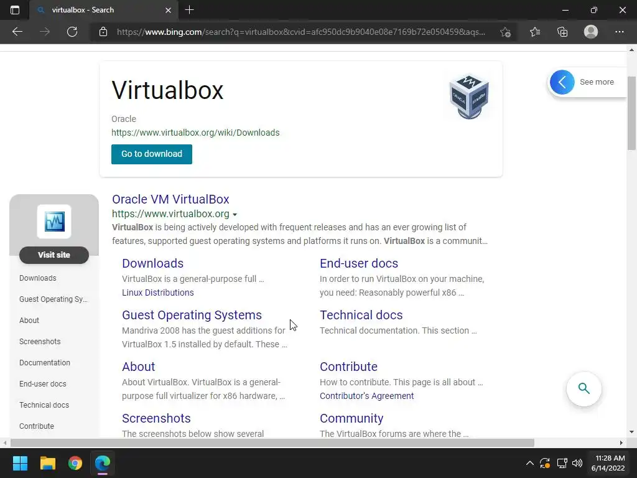The height and width of the screenshot is (478, 637).
Task: Select the virtualbox - Search tab
Action: (104, 10)
